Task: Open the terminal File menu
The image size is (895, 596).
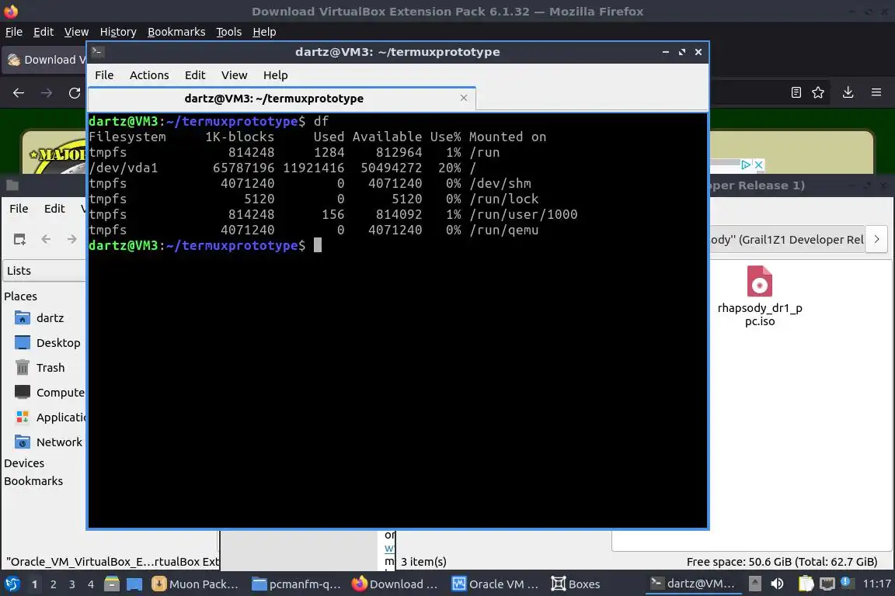Action: tap(104, 75)
